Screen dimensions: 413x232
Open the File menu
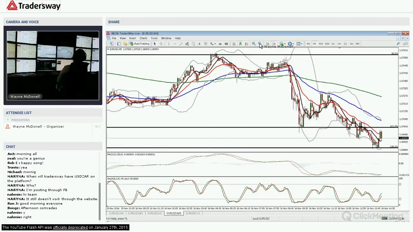coord(114,38)
